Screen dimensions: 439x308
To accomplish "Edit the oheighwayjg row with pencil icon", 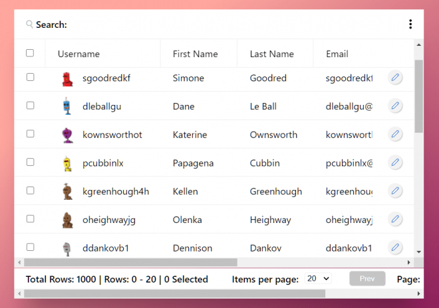I will coord(395,219).
